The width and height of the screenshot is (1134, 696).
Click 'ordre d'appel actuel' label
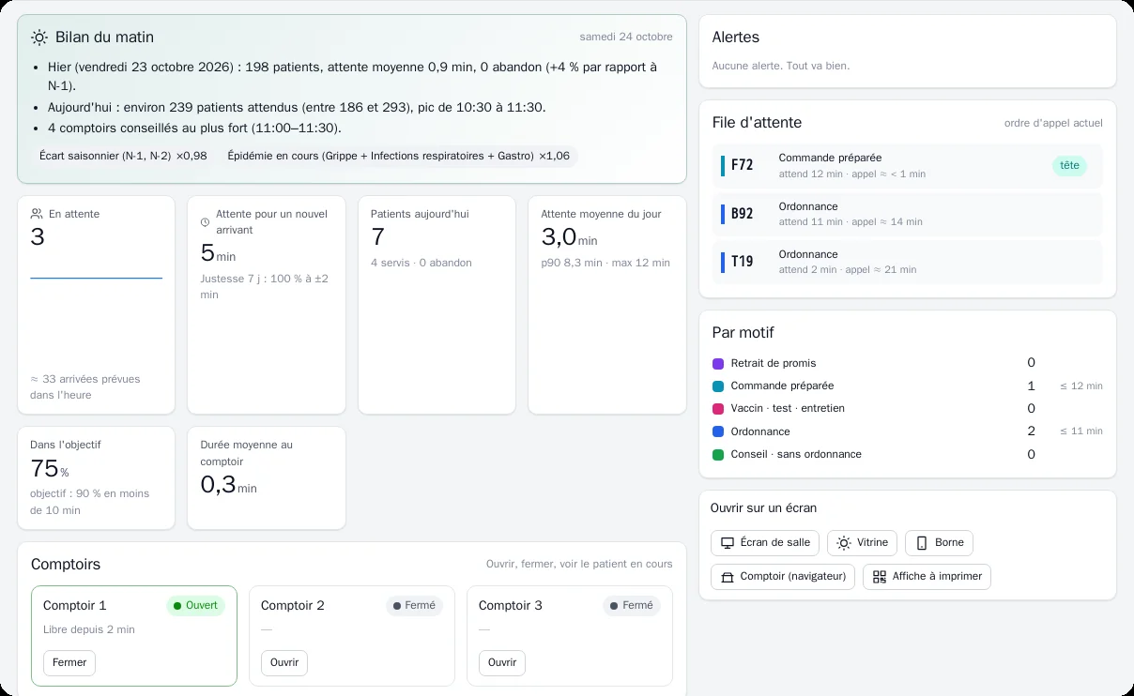[1053, 123]
